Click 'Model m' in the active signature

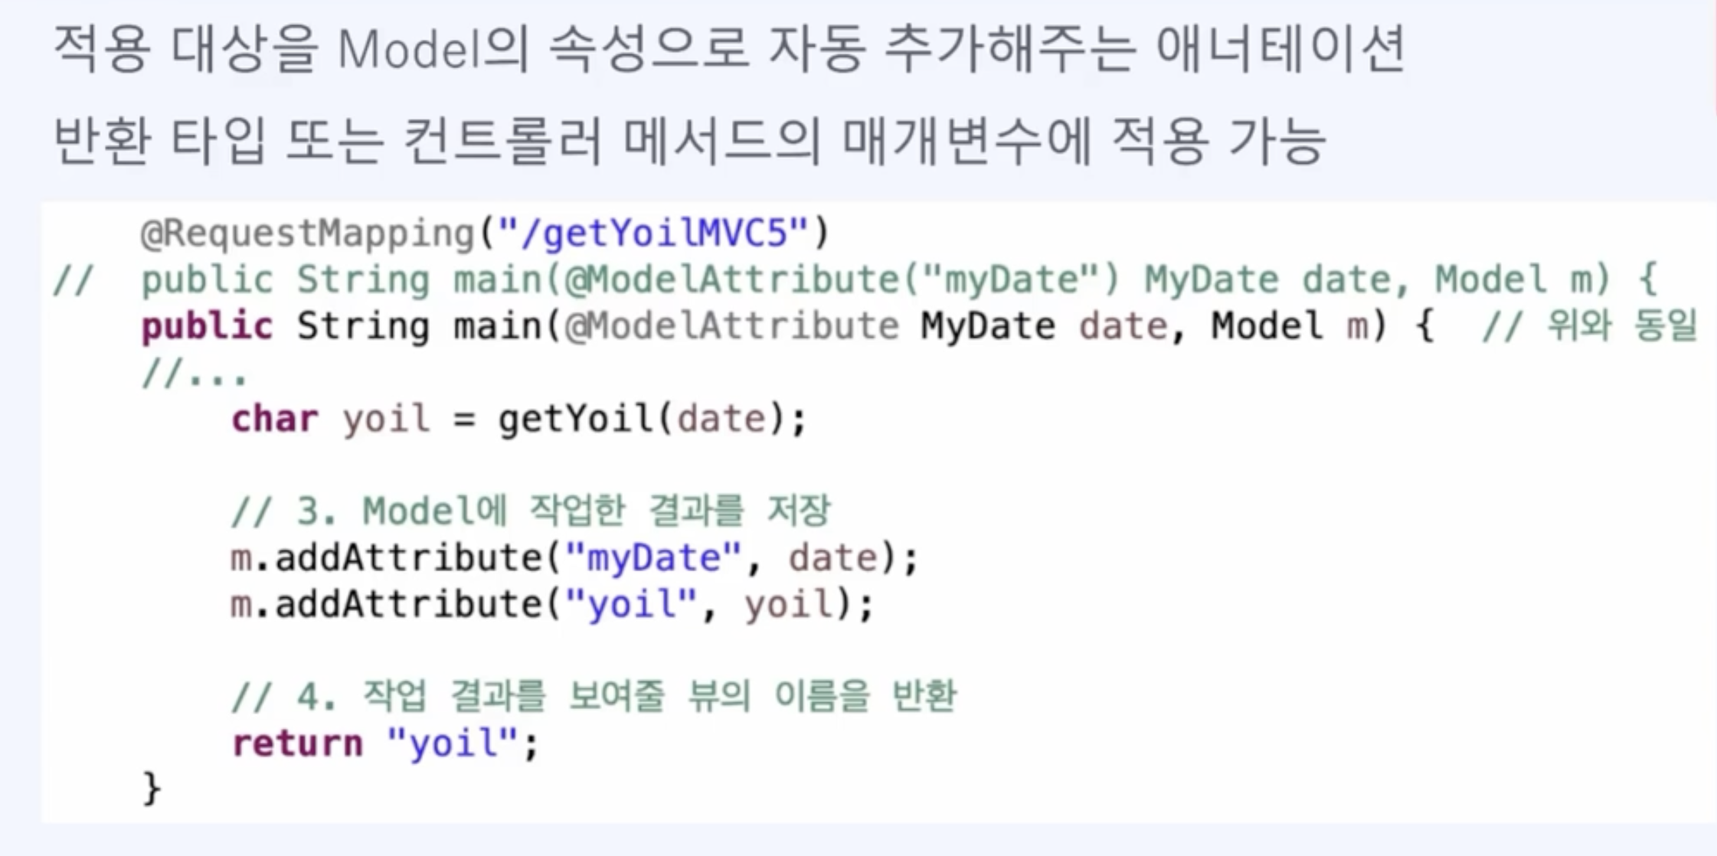[1290, 327]
